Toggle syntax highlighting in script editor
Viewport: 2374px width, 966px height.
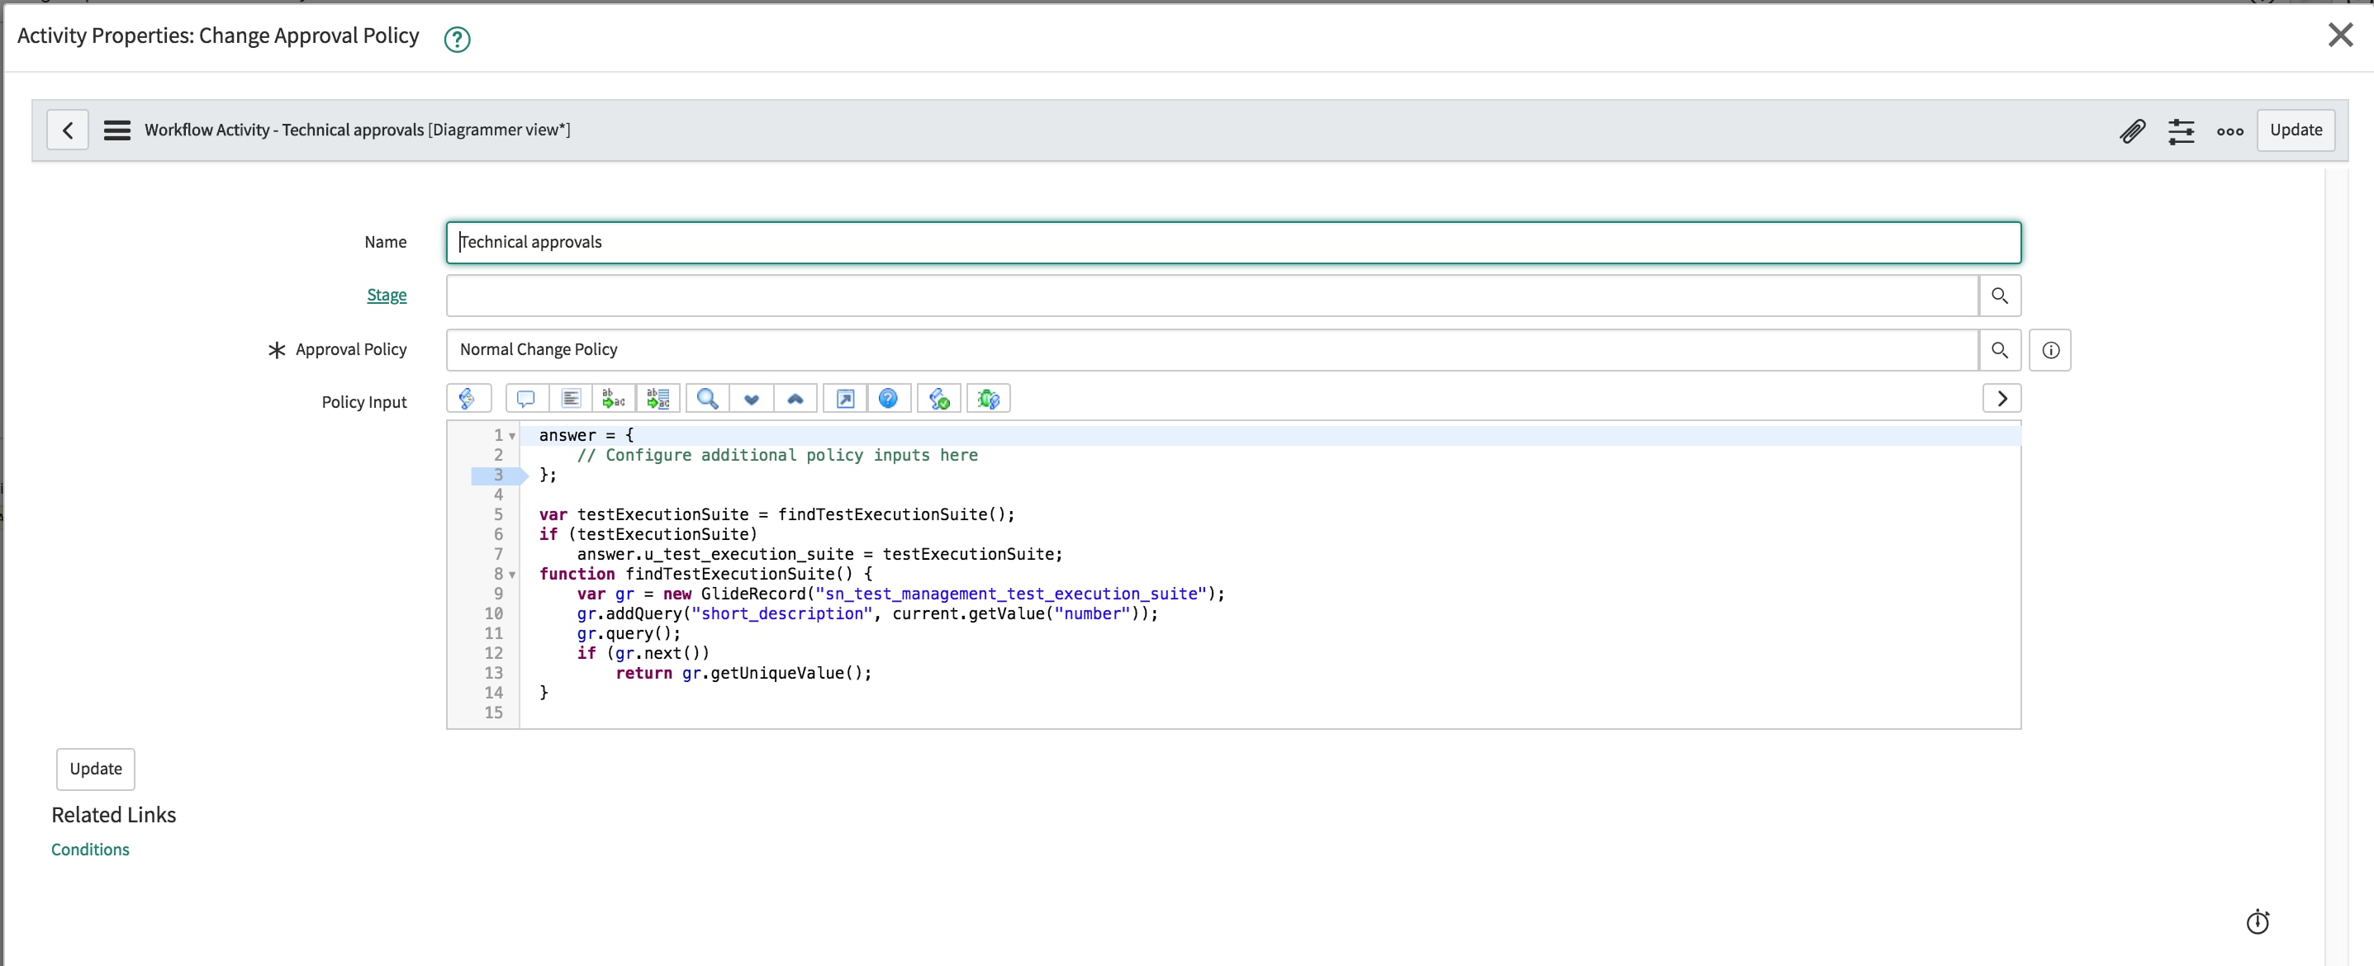point(468,399)
